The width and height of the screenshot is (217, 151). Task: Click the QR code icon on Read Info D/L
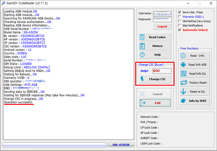coord(184,74)
